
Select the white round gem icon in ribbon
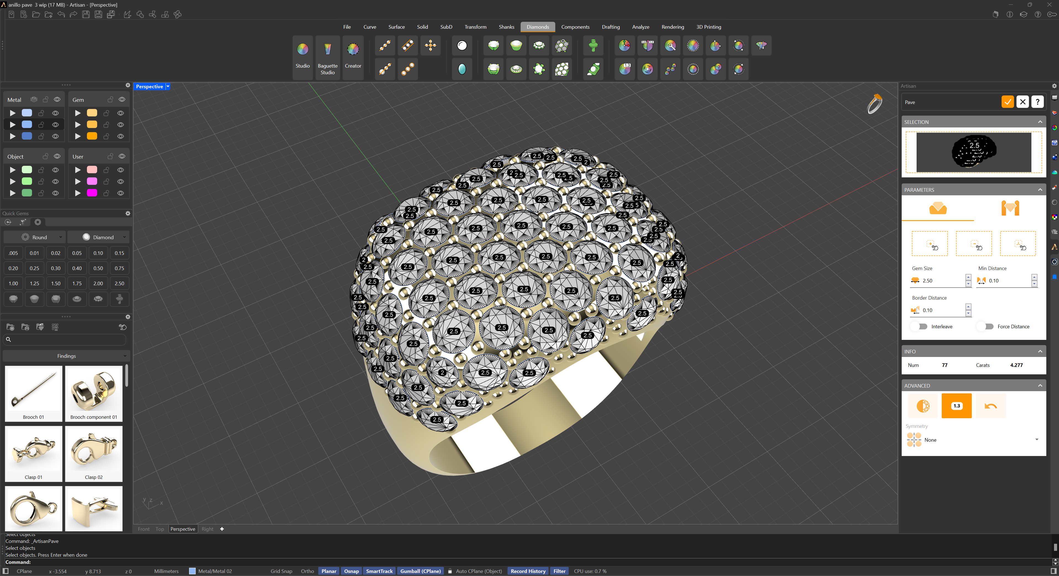tap(462, 46)
